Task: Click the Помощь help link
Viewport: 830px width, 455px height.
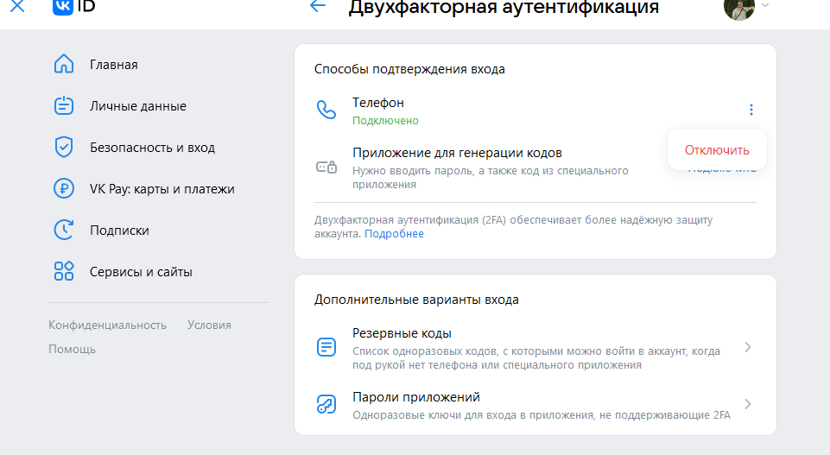Action: [x=72, y=350]
